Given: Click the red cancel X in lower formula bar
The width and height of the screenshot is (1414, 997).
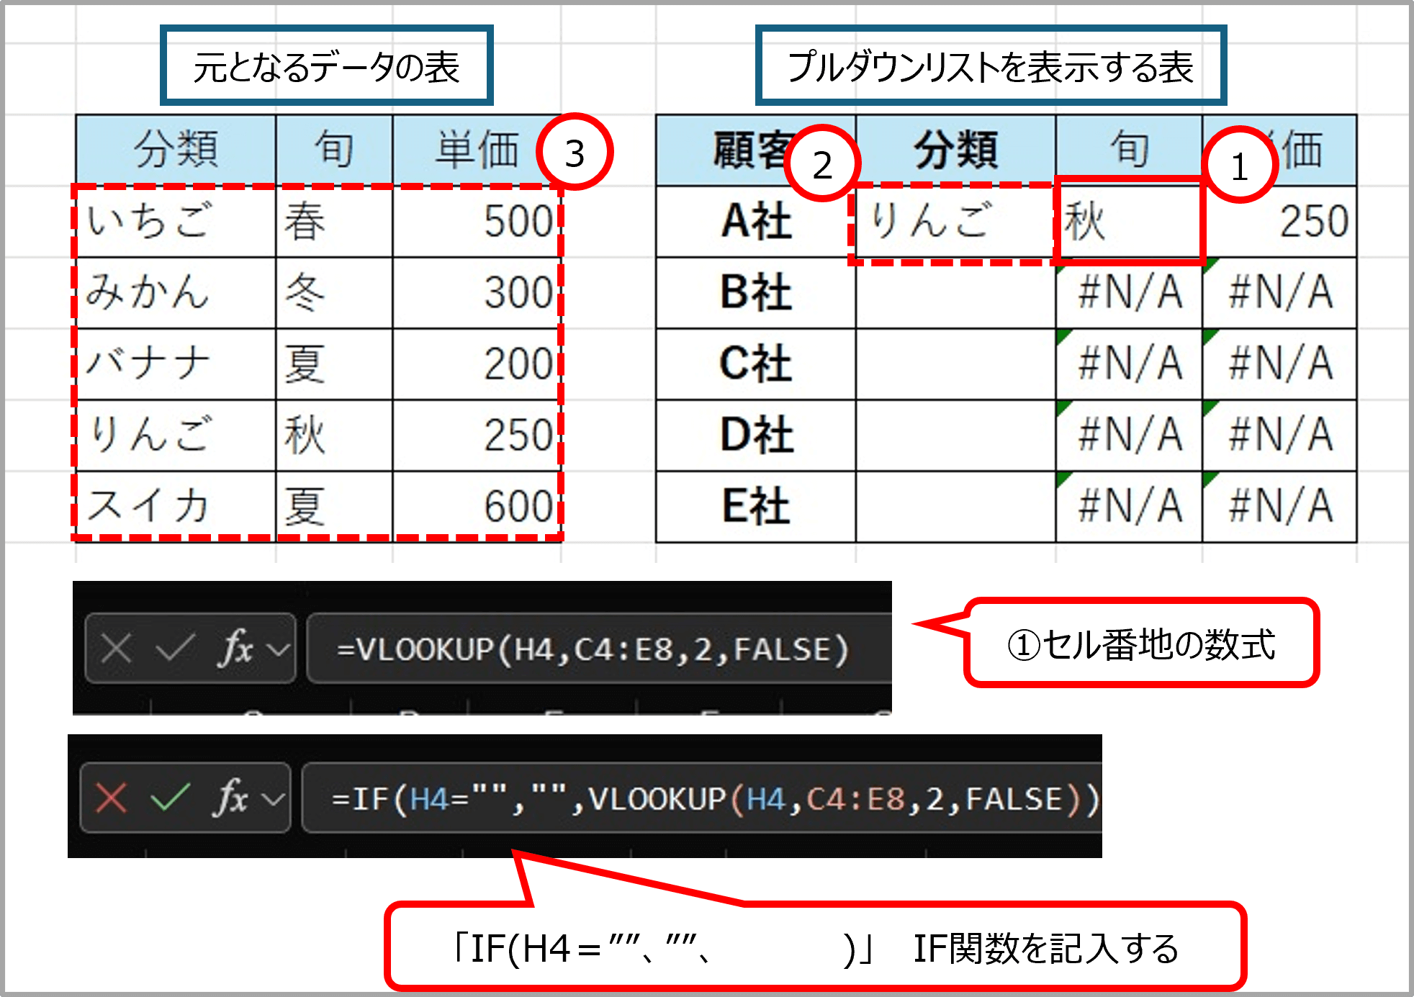Looking at the screenshot, I should [x=112, y=798].
